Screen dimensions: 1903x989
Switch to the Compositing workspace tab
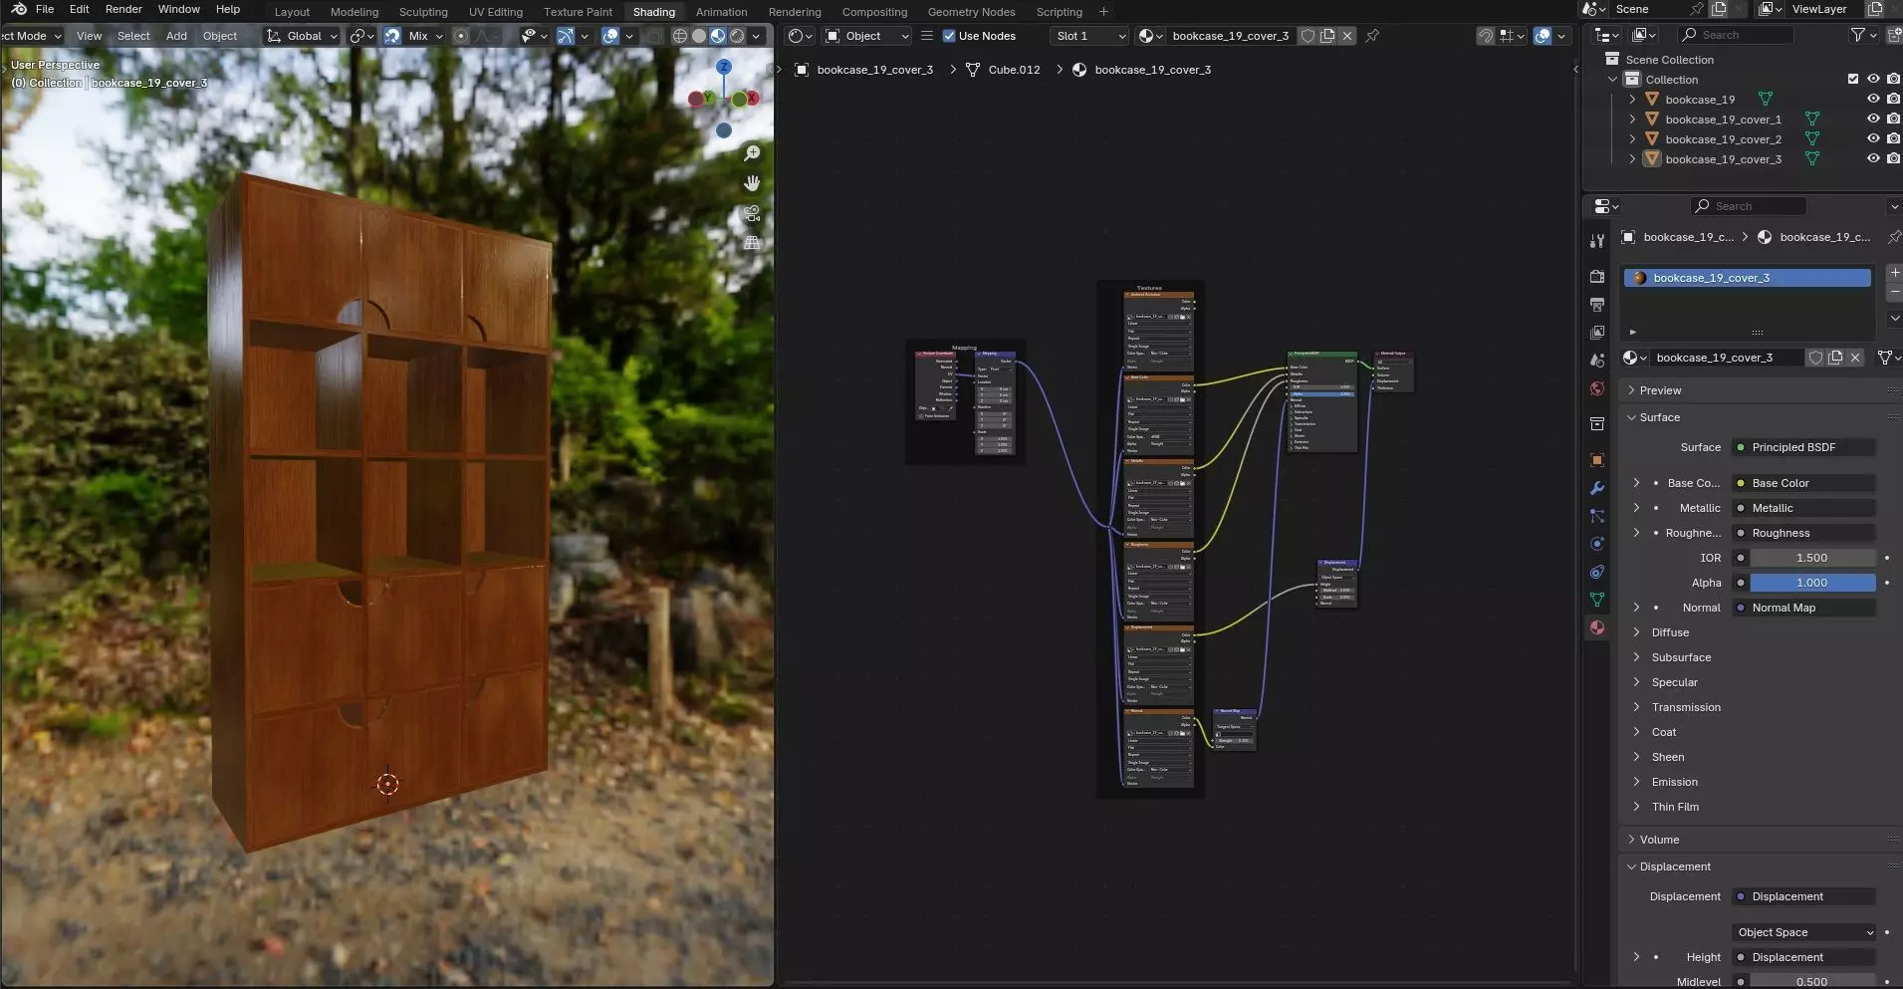[874, 12]
